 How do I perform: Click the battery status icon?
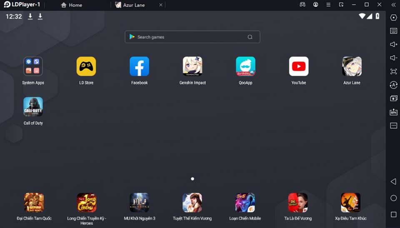[x=377, y=16]
